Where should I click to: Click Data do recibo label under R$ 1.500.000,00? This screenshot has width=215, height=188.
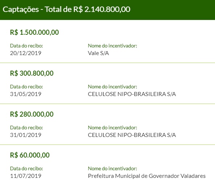(x=27, y=46)
